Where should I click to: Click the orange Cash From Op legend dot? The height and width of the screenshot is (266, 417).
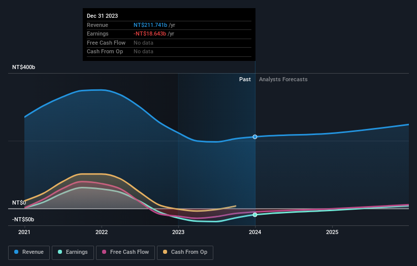(x=165, y=252)
